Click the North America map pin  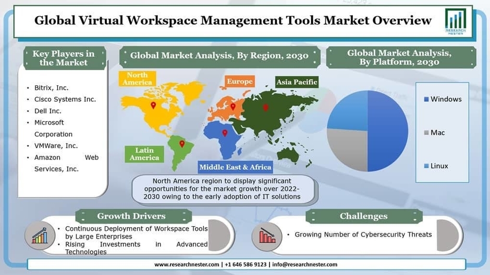153,106
